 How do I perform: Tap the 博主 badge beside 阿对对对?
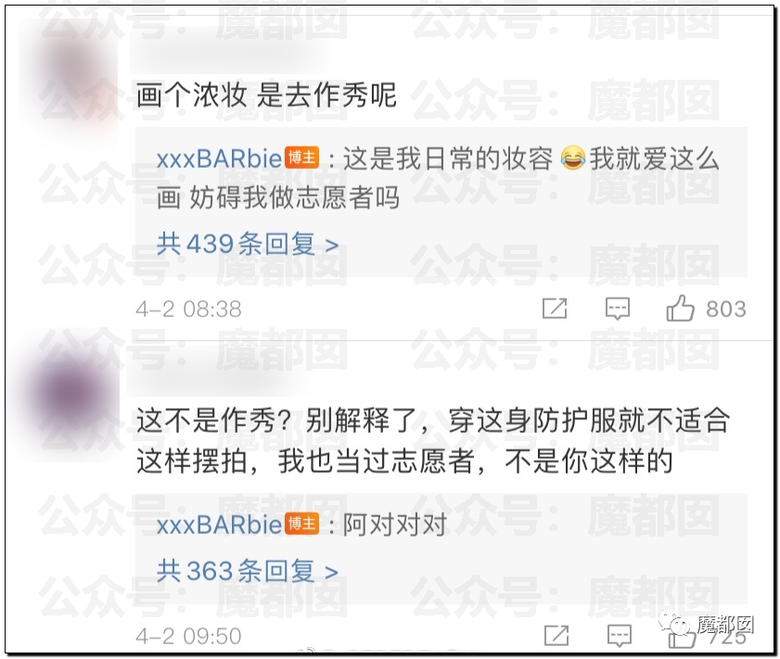click(x=302, y=524)
